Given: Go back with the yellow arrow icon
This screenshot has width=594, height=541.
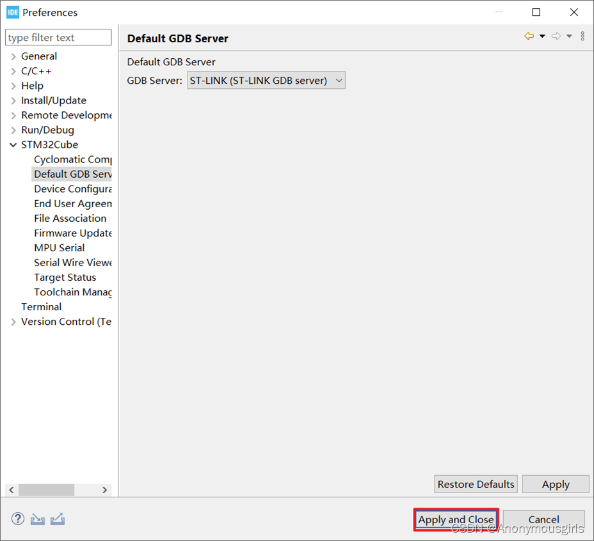Looking at the screenshot, I should click(x=529, y=36).
